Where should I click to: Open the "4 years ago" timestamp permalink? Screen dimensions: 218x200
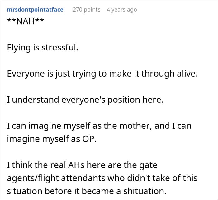pos(122,10)
